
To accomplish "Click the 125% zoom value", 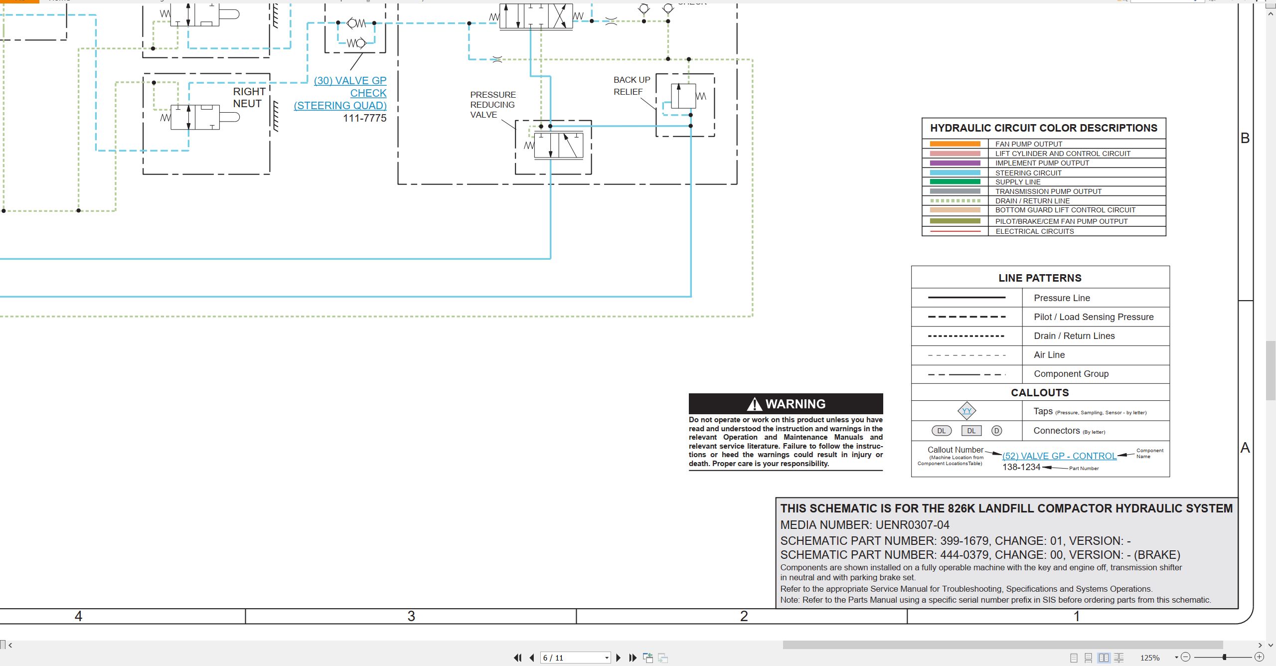I will click(1150, 658).
